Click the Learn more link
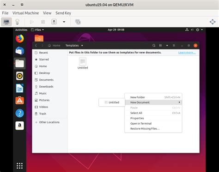219x172 pixels. (x=187, y=52)
